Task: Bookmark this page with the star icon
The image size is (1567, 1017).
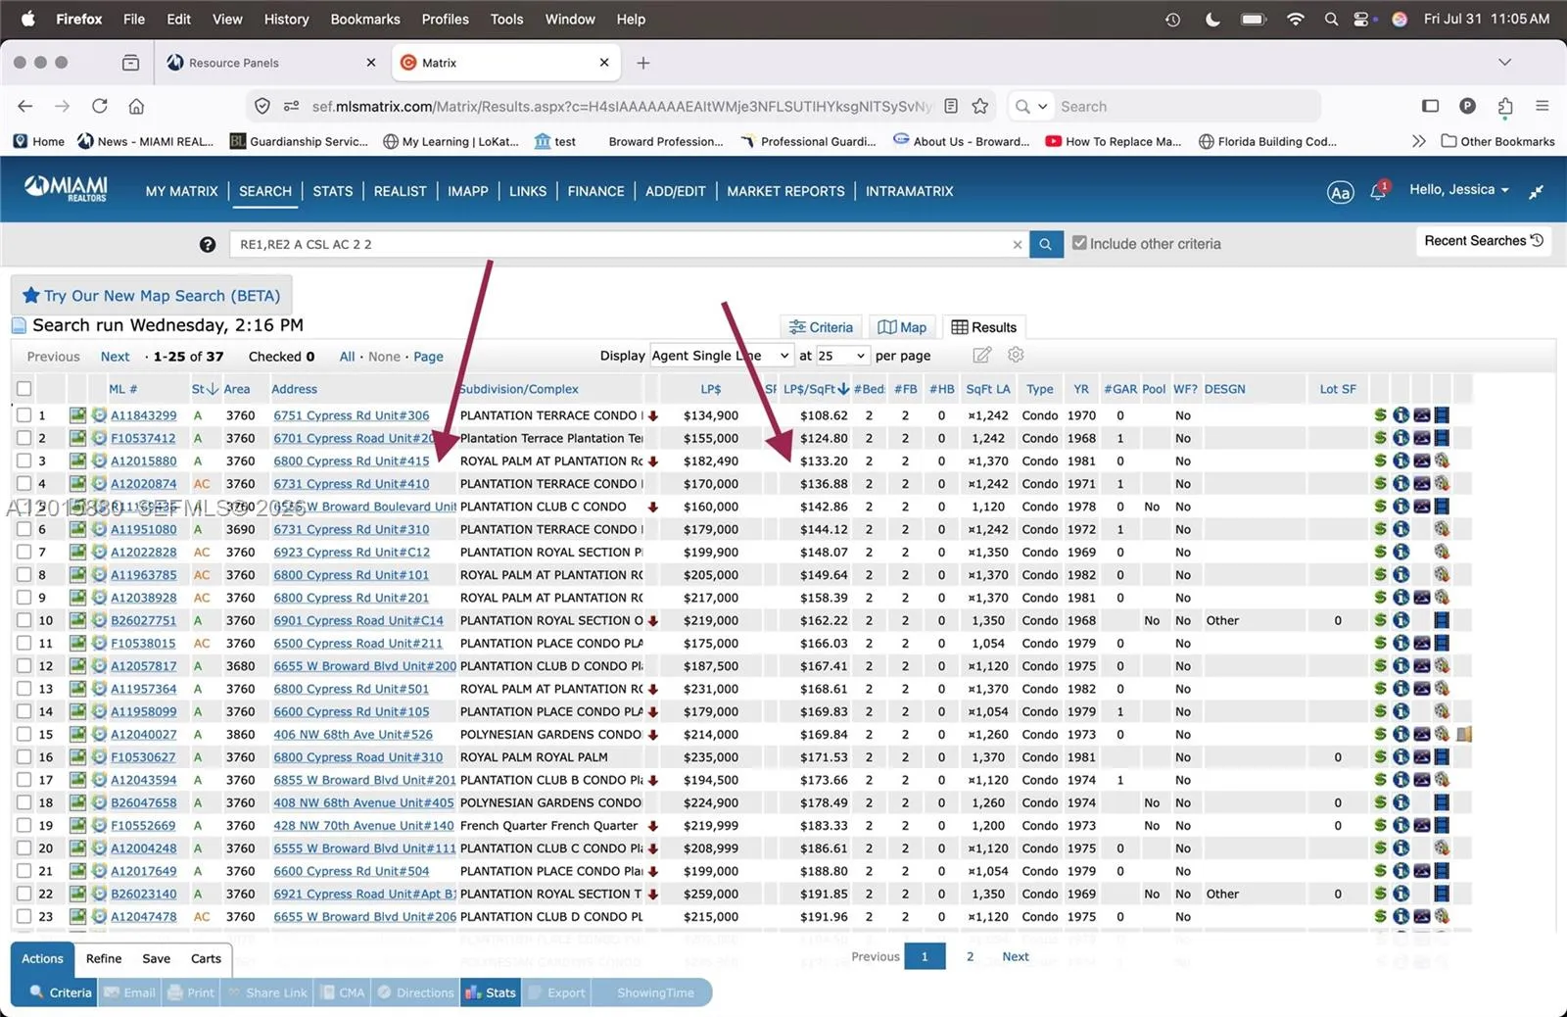Action: pyautogui.click(x=980, y=106)
